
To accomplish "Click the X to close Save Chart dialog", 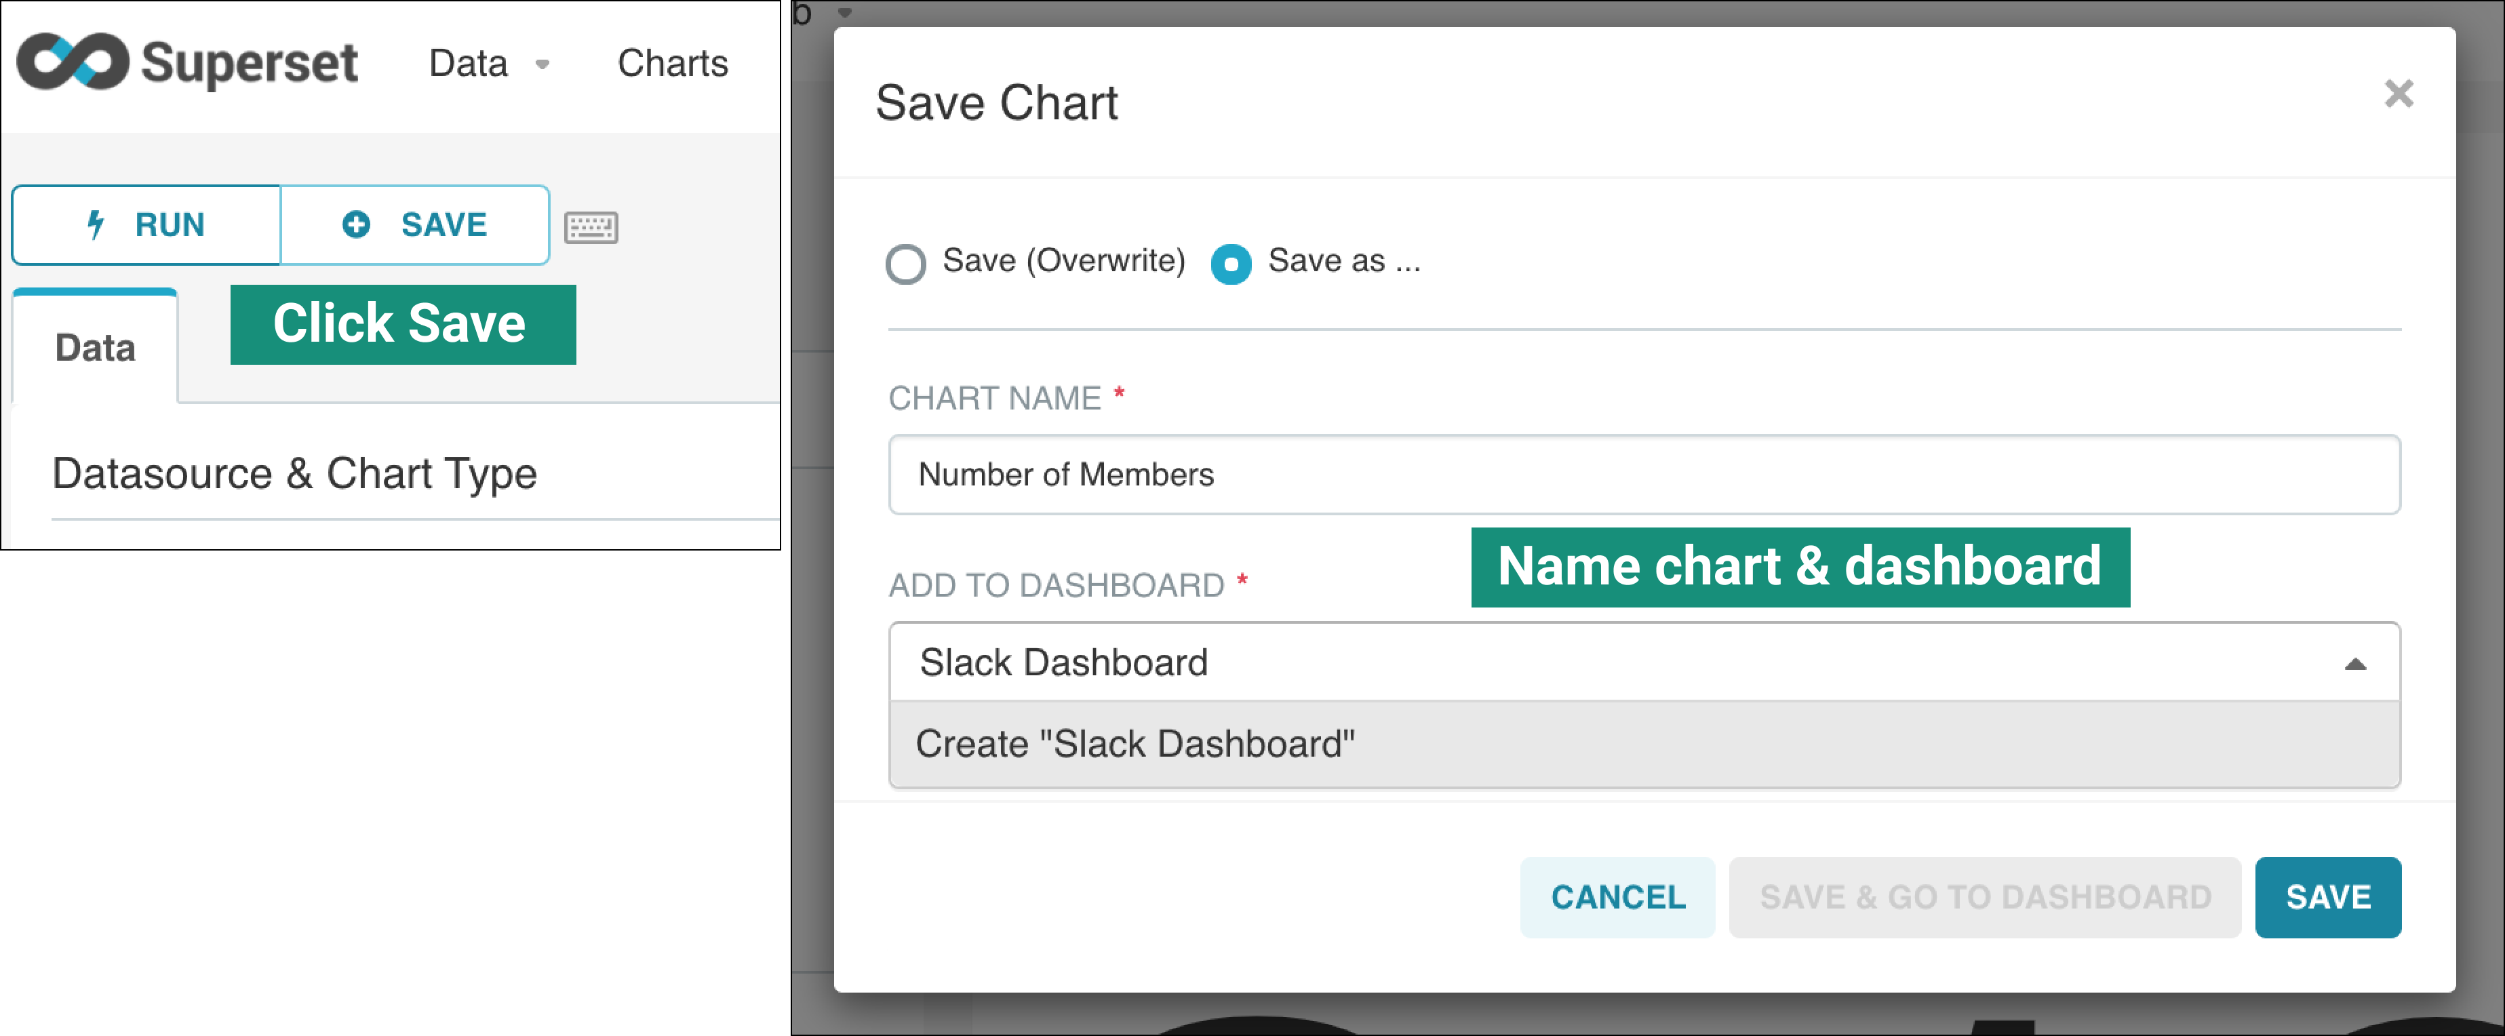I will pos(2398,94).
